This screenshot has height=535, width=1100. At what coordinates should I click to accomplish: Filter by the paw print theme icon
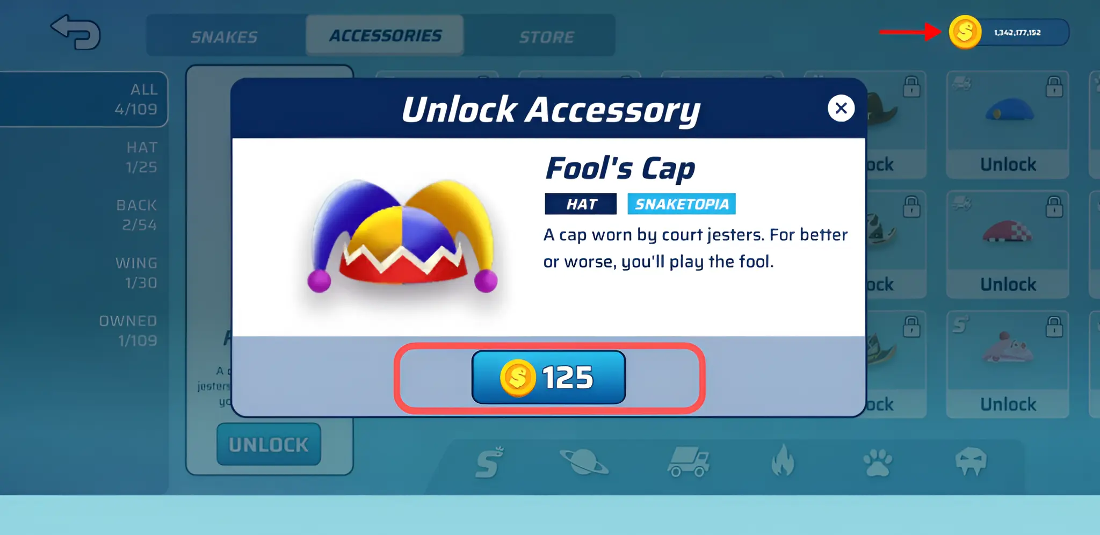coord(878,461)
